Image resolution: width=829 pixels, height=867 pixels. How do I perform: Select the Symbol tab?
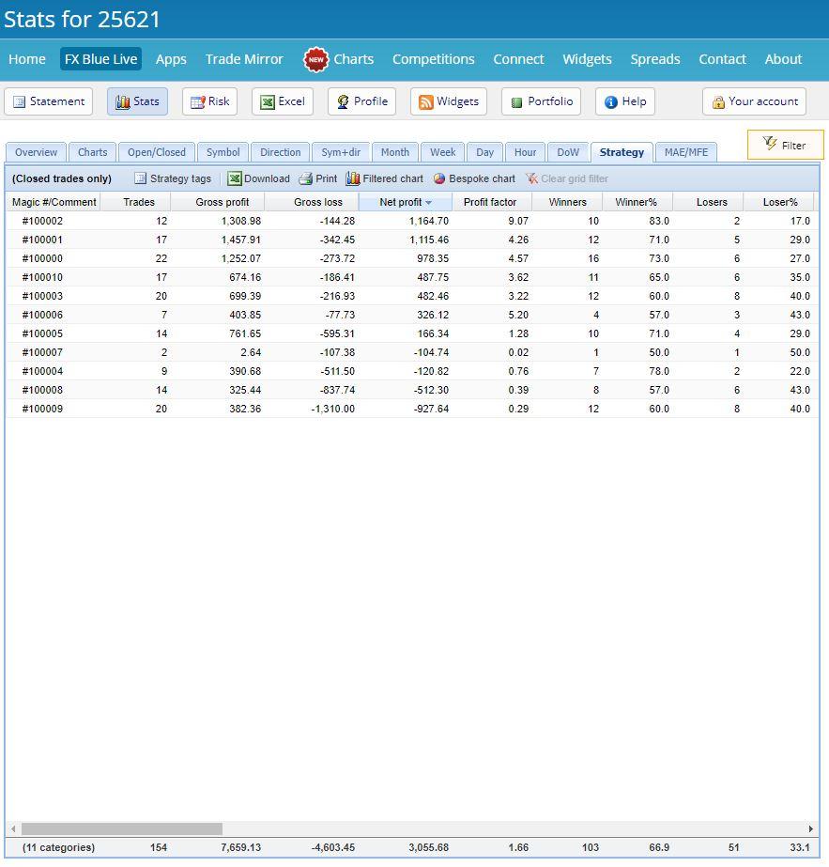click(x=223, y=152)
